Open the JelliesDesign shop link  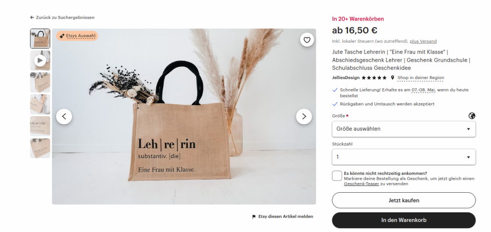[346, 78]
